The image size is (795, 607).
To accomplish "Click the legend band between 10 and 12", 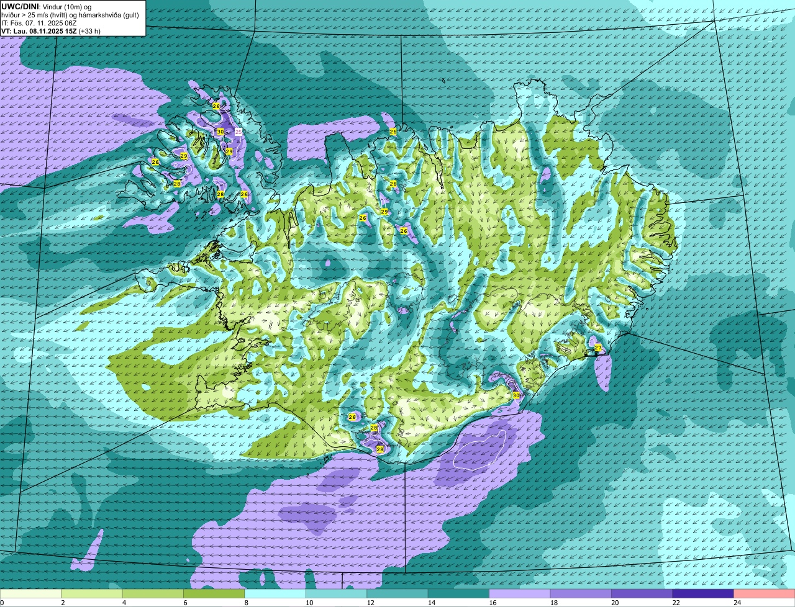I will pyautogui.click(x=337, y=594).
